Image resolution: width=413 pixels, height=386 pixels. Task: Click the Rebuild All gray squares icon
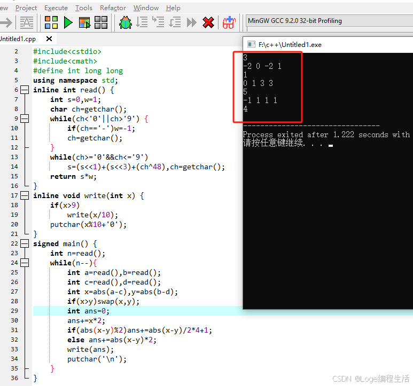101,22
